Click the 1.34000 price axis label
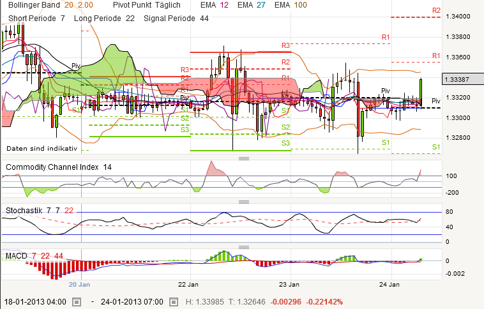Image resolution: width=484 pixels, height=309 pixels. 458,17
